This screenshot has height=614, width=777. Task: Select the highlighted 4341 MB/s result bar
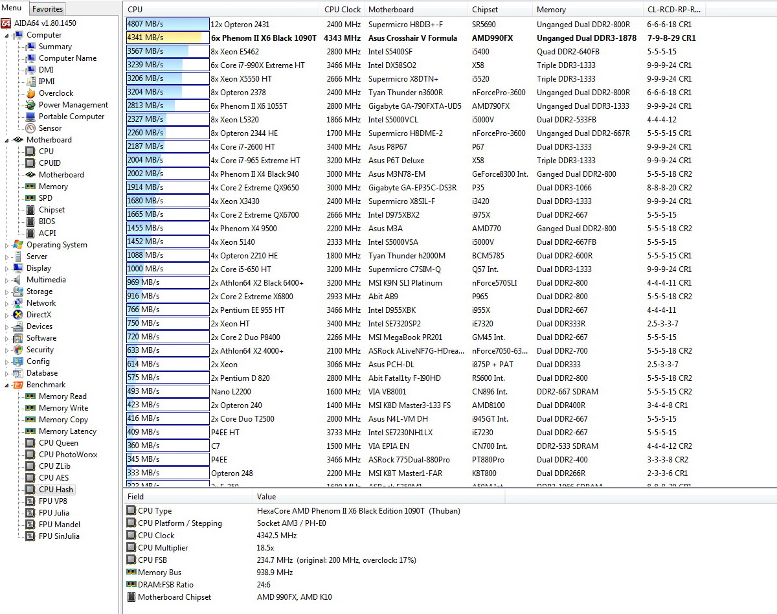click(168, 38)
